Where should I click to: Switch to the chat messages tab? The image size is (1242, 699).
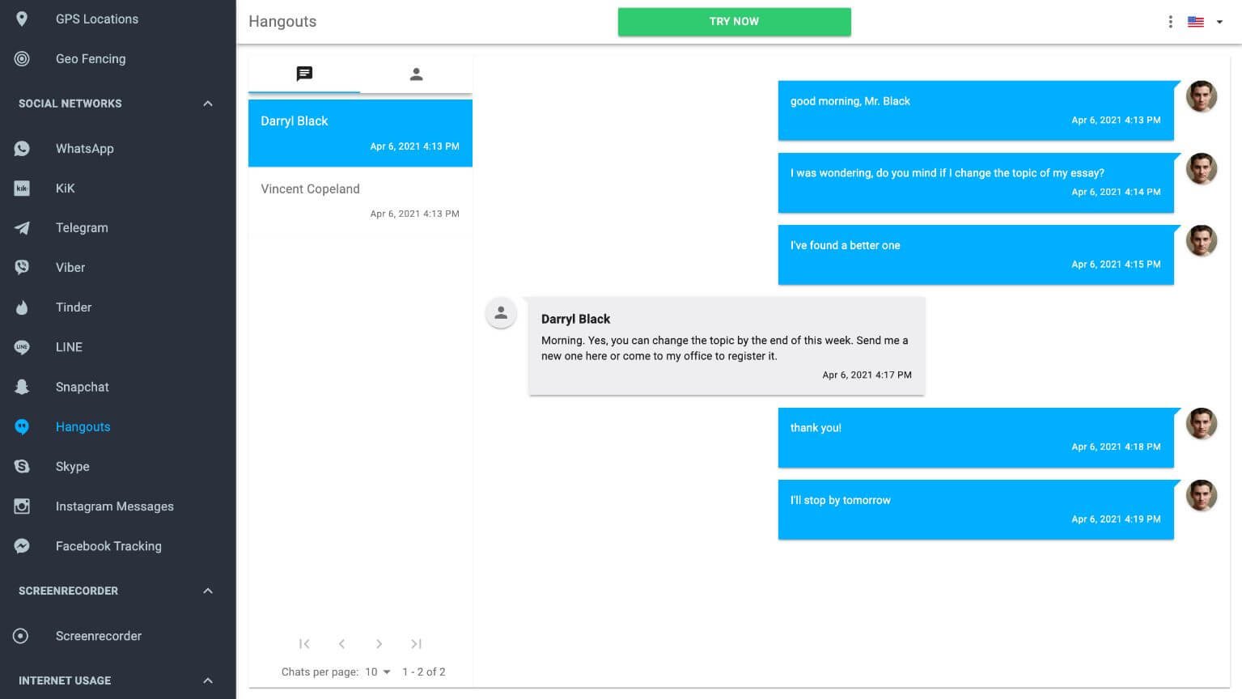coord(304,74)
